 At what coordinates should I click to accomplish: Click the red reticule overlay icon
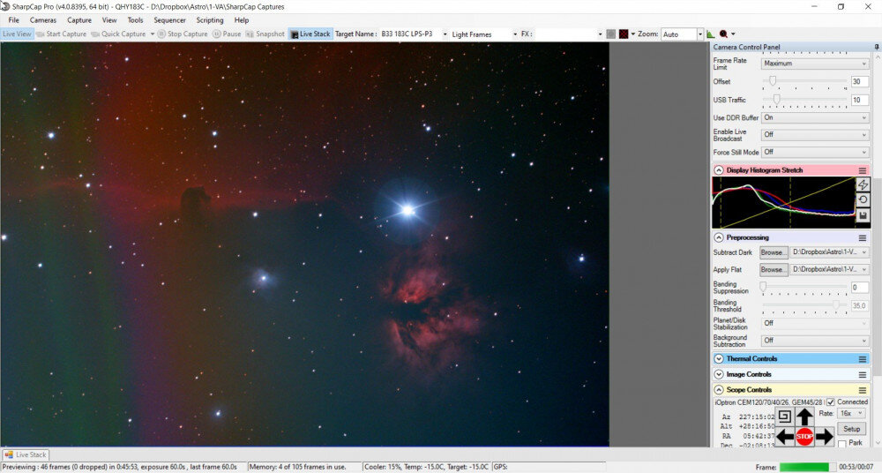pyautogui.click(x=624, y=34)
